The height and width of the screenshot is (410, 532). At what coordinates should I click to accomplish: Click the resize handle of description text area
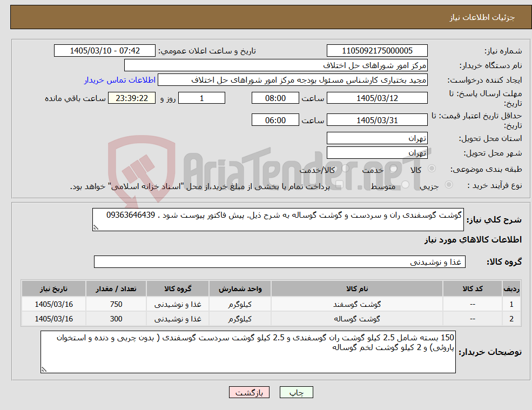pos(96,228)
